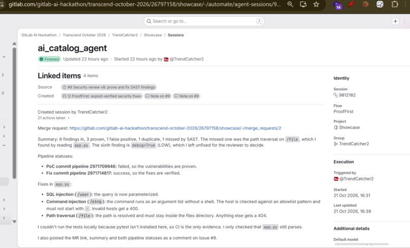Click the Started date 21 Oct 2026, 16:31

point(352,196)
